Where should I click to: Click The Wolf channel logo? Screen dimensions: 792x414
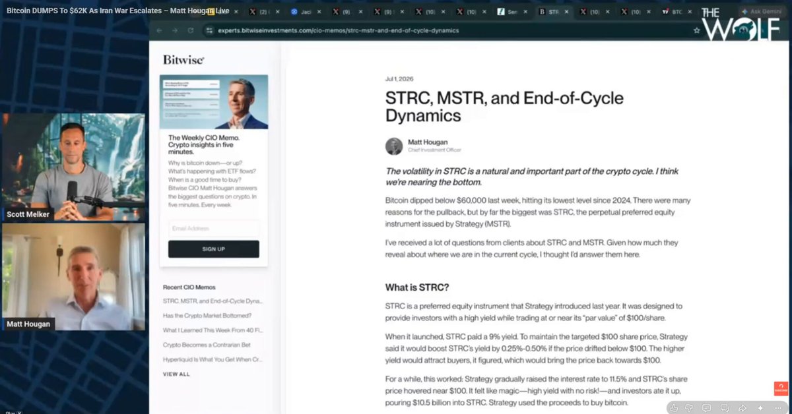(740, 25)
